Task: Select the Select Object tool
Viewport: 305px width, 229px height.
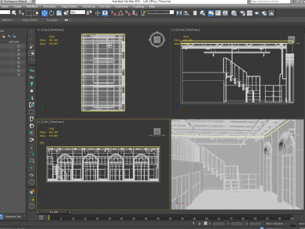Action: tap(14, 13)
